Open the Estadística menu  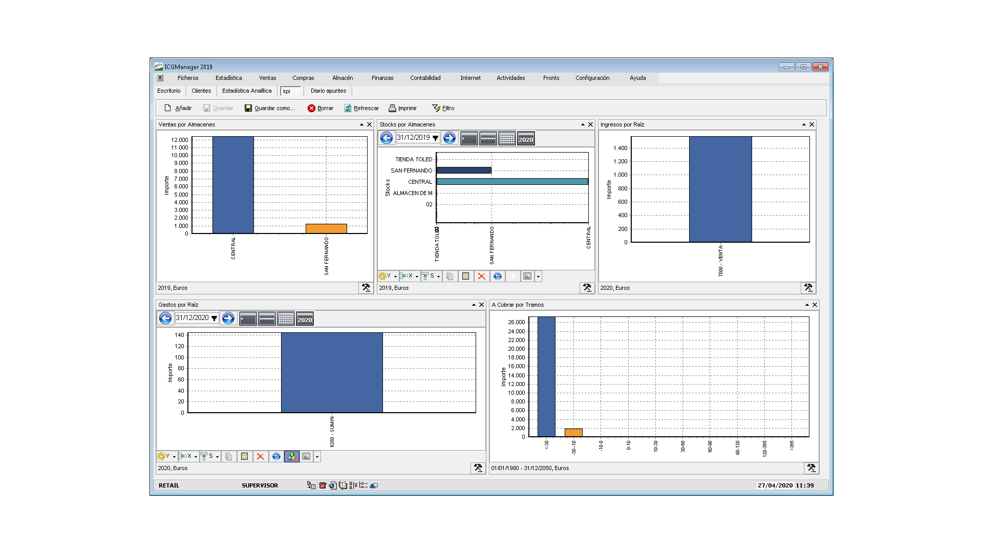point(228,78)
